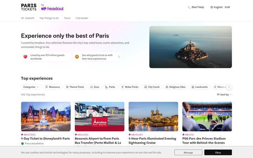Click the 312 Top experiences count text

tap(33, 94)
